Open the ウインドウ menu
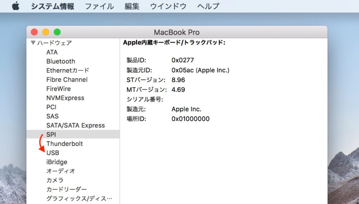 168,6
